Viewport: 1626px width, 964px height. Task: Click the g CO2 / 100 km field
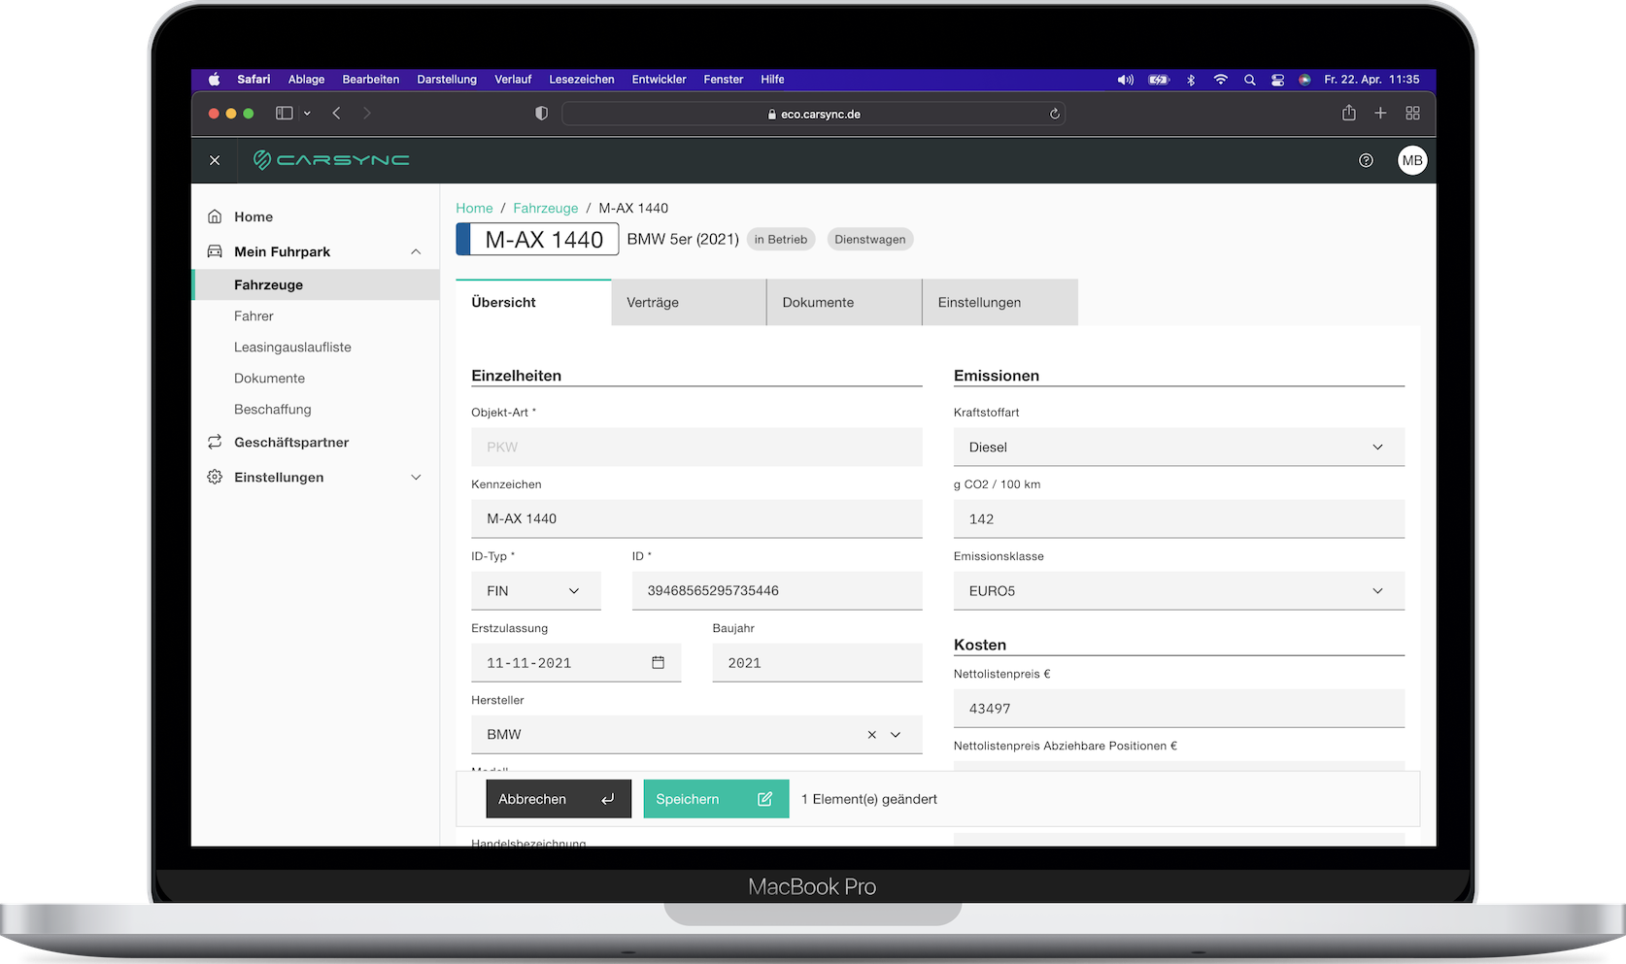pos(1179,518)
